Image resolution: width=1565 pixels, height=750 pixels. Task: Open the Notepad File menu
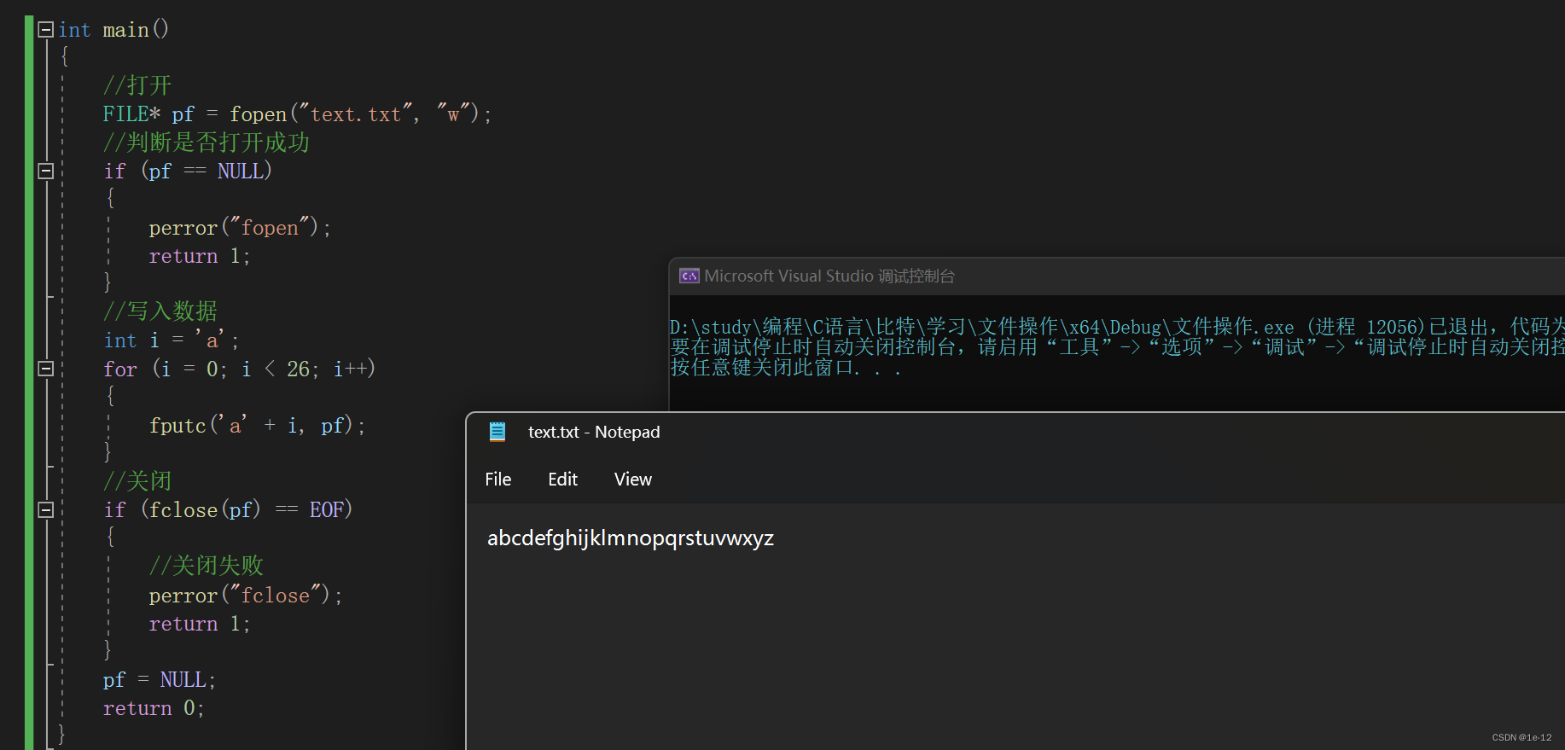[x=497, y=480]
